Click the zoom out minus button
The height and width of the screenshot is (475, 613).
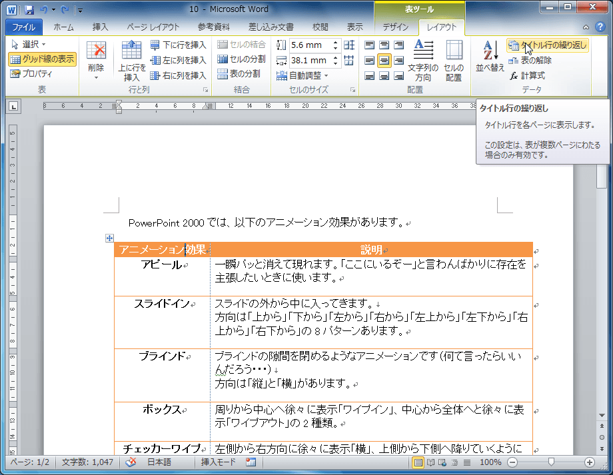click(512, 462)
